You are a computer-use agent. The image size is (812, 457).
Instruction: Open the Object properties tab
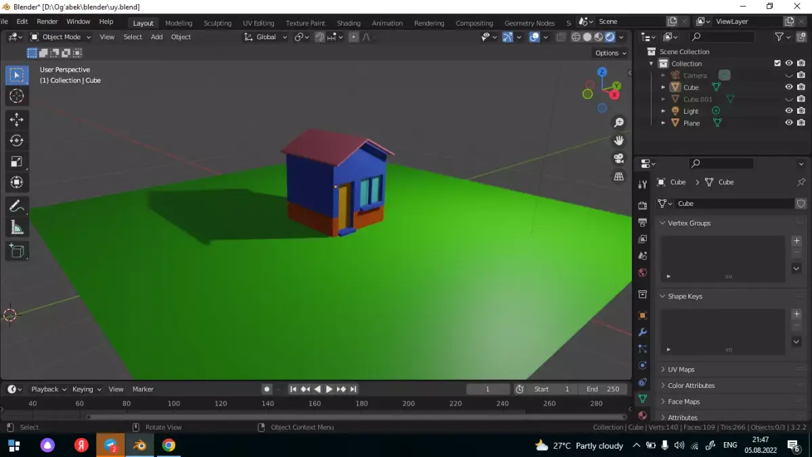[643, 315]
